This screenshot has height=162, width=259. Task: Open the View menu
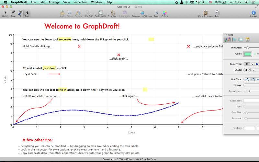(67, 2)
